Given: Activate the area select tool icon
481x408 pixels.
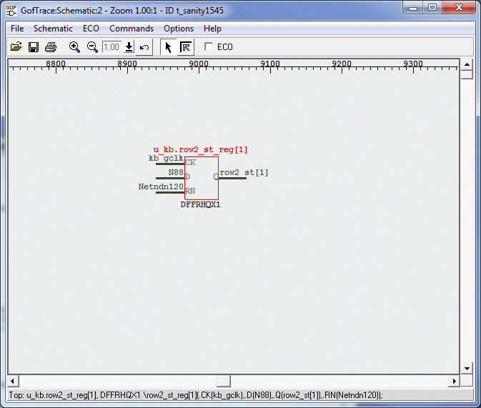Looking at the screenshot, I should (185, 47).
